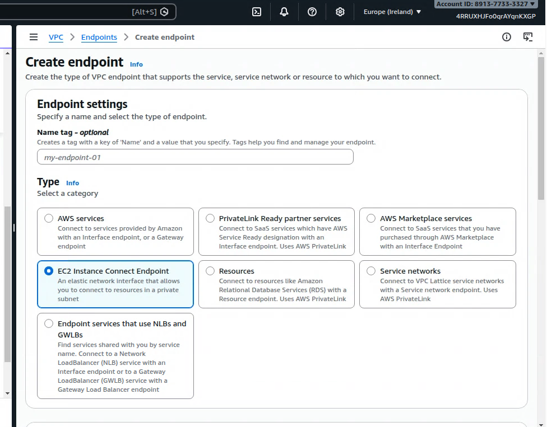Open the help question mark icon
Screen dimensions: 547x427
tap(312, 12)
